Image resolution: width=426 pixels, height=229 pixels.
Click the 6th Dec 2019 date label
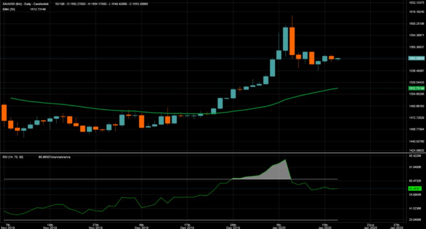141,225
